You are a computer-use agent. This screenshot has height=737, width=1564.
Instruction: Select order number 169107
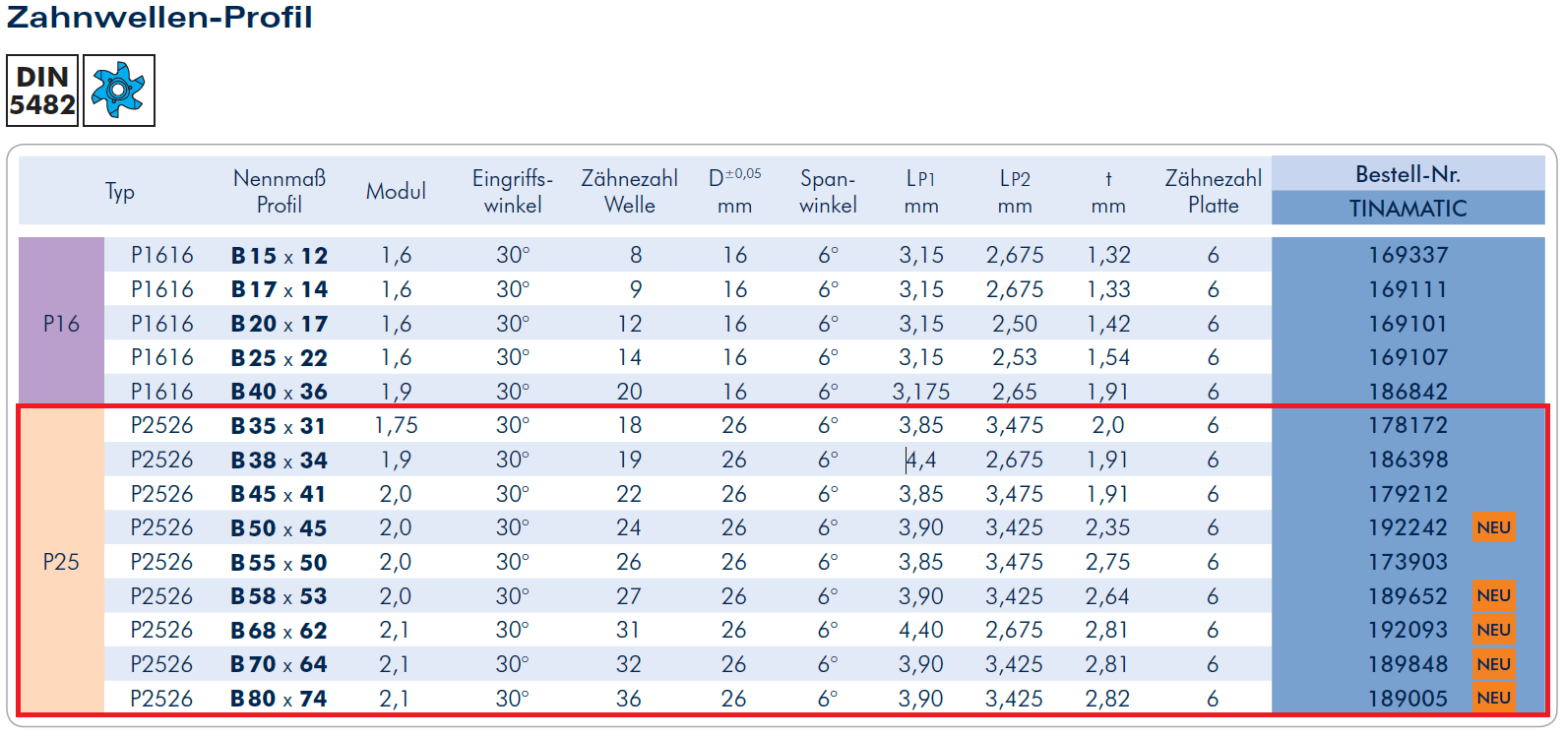[1408, 357]
